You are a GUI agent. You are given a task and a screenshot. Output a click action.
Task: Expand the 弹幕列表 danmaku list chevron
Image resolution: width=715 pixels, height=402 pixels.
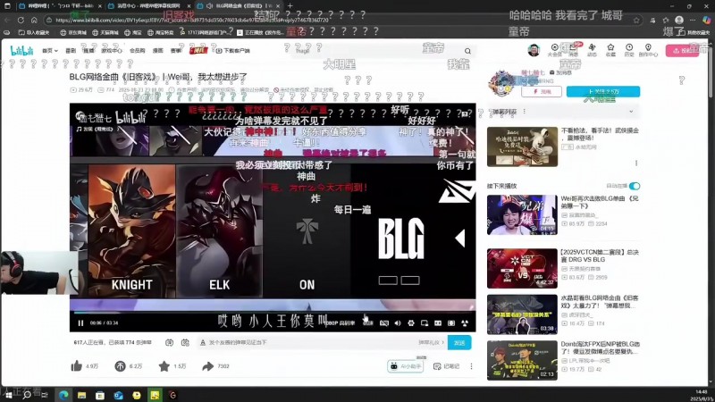pos(631,111)
